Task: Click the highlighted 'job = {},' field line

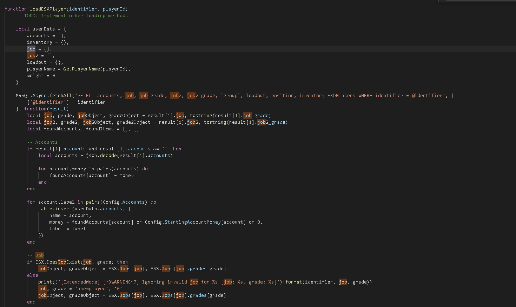Action: click(39, 49)
